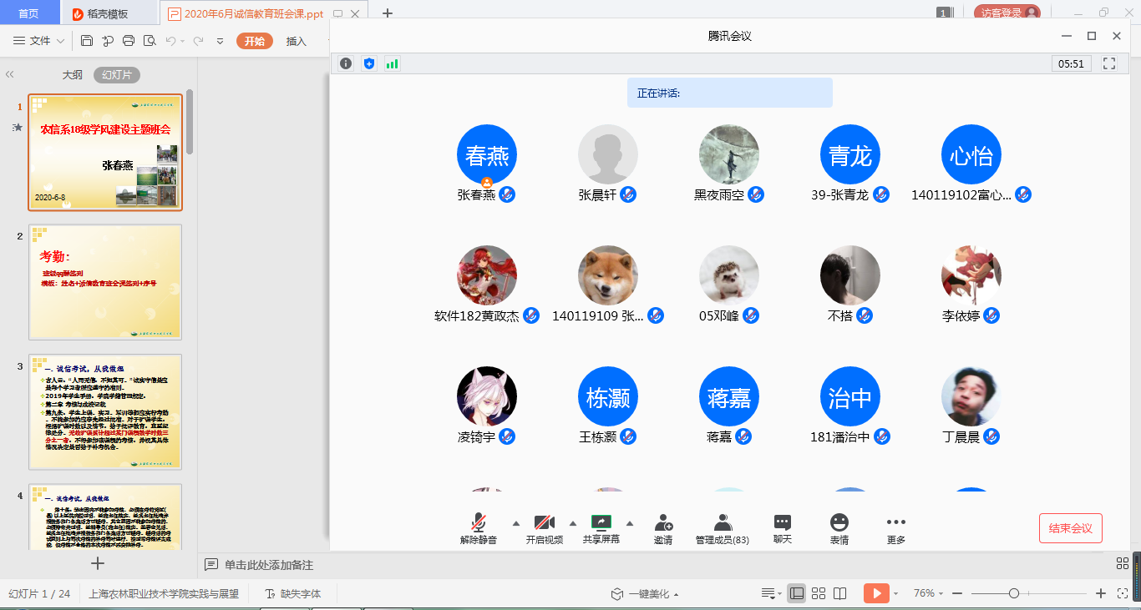Click the zoom slider in status bar

pyautogui.click(x=1013, y=593)
